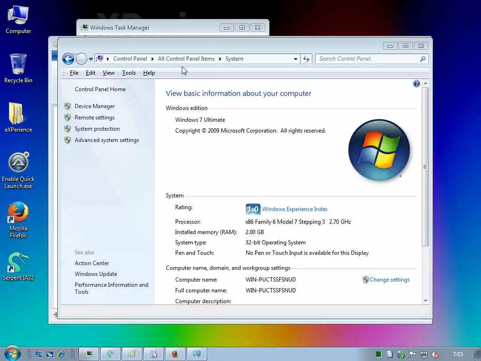Click Windows 7 Ultimate text

pyautogui.click(x=200, y=120)
